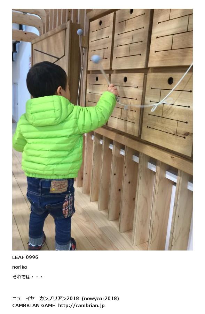Click the blue mallet ball the child holds
The width and height of the screenshot is (205, 314).
point(96,59)
